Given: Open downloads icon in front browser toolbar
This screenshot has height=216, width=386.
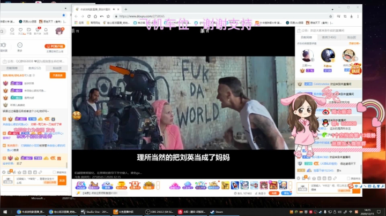Looking at the screenshot, I should coord(351,16).
